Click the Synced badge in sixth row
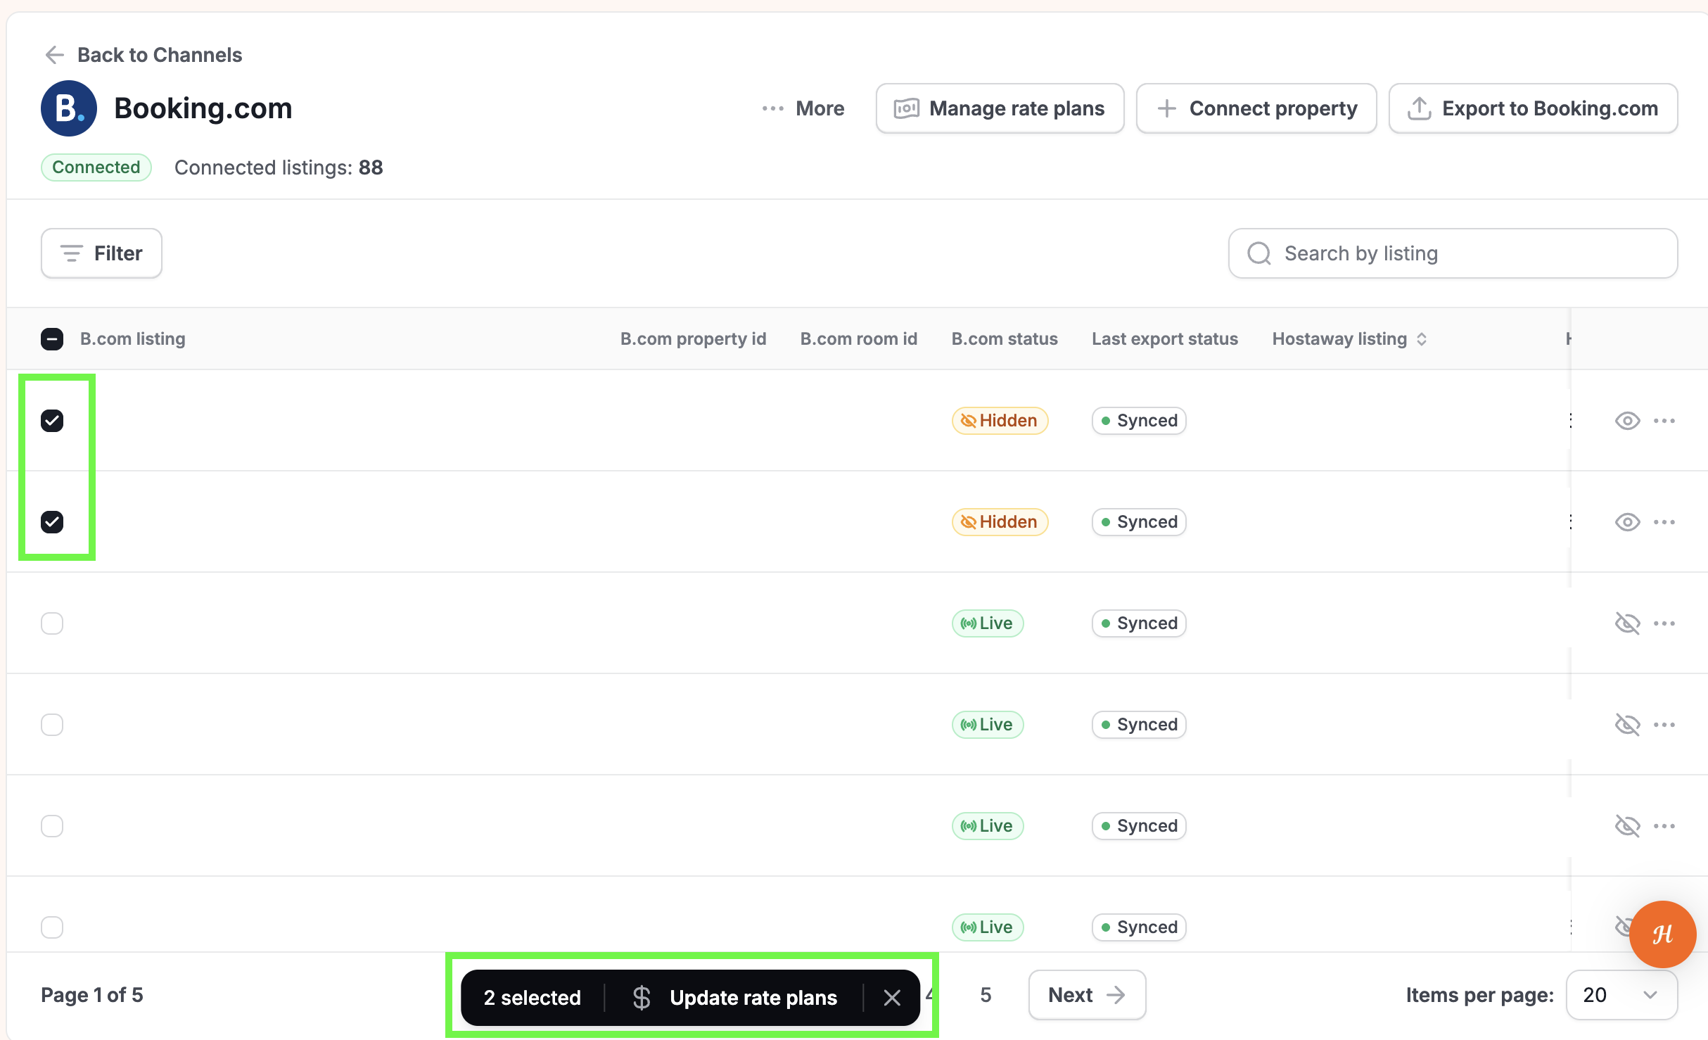 1139,927
